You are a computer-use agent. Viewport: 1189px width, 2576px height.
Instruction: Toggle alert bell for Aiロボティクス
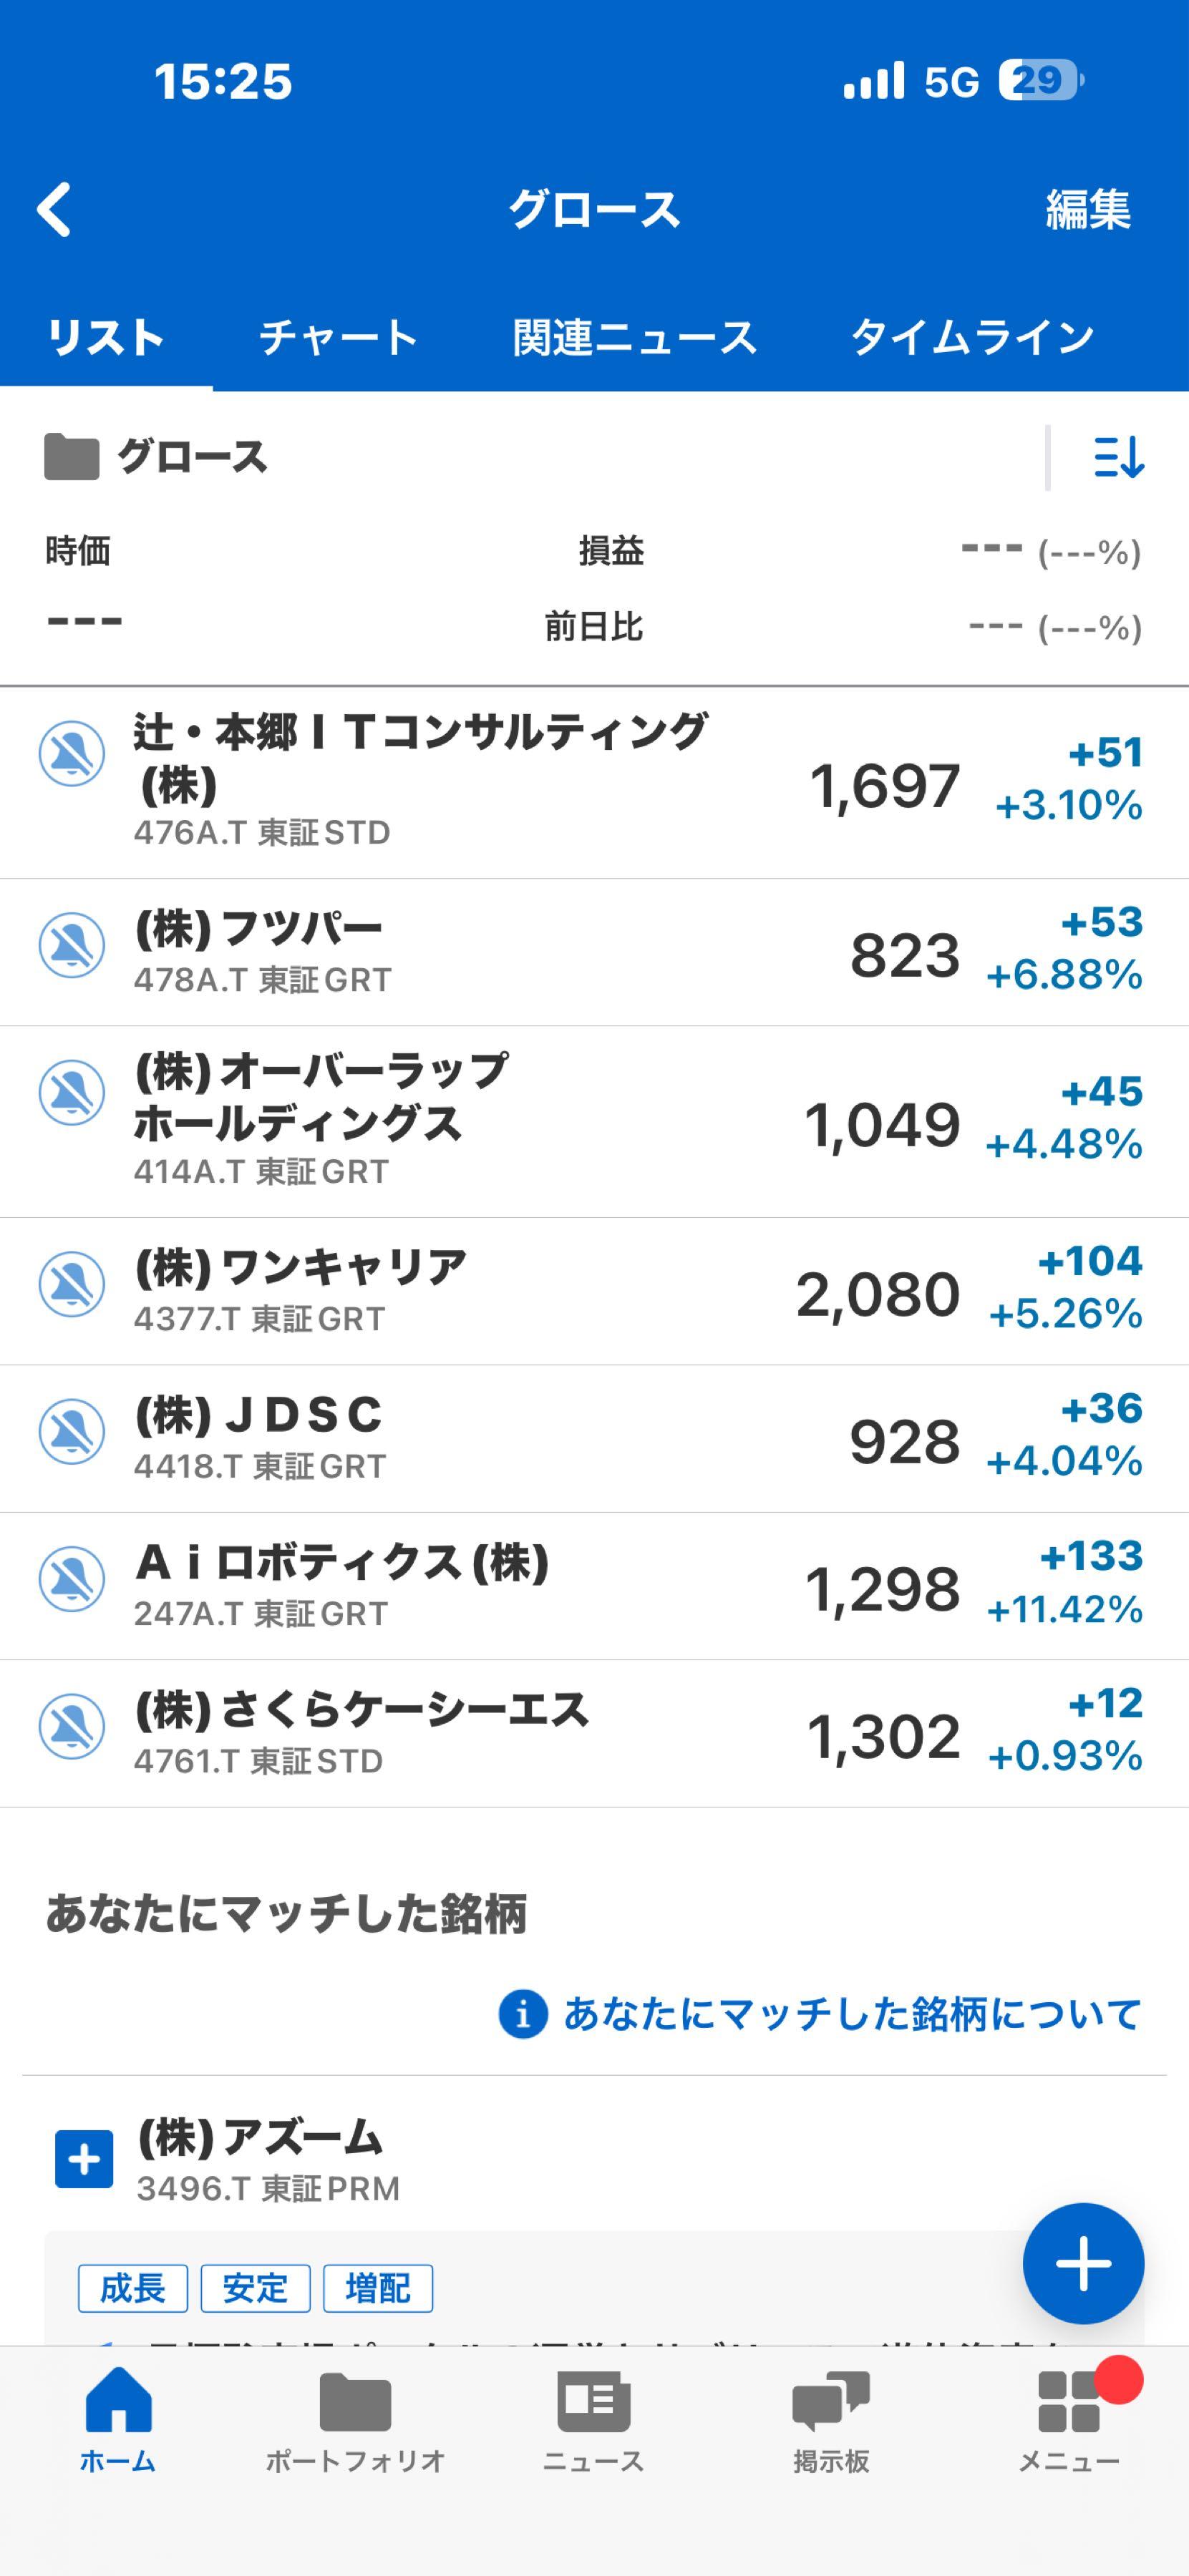(72, 1579)
